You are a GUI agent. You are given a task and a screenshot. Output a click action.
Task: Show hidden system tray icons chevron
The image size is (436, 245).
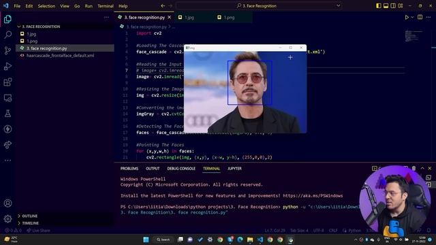pos(356,240)
